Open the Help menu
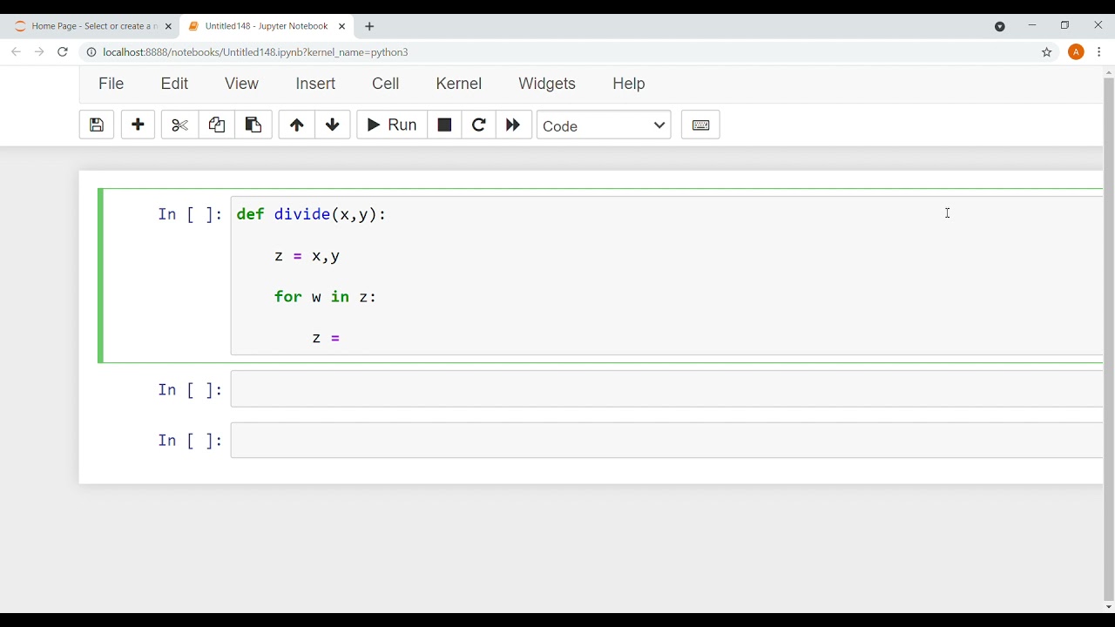The width and height of the screenshot is (1115, 627). tap(628, 84)
